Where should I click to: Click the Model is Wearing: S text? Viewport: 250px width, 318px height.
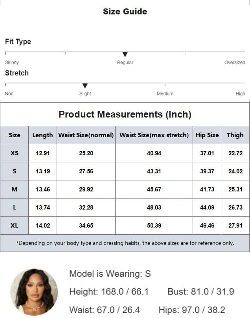point(110,274)
